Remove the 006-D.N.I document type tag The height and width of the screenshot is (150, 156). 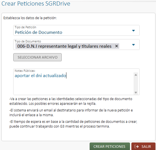116,46
